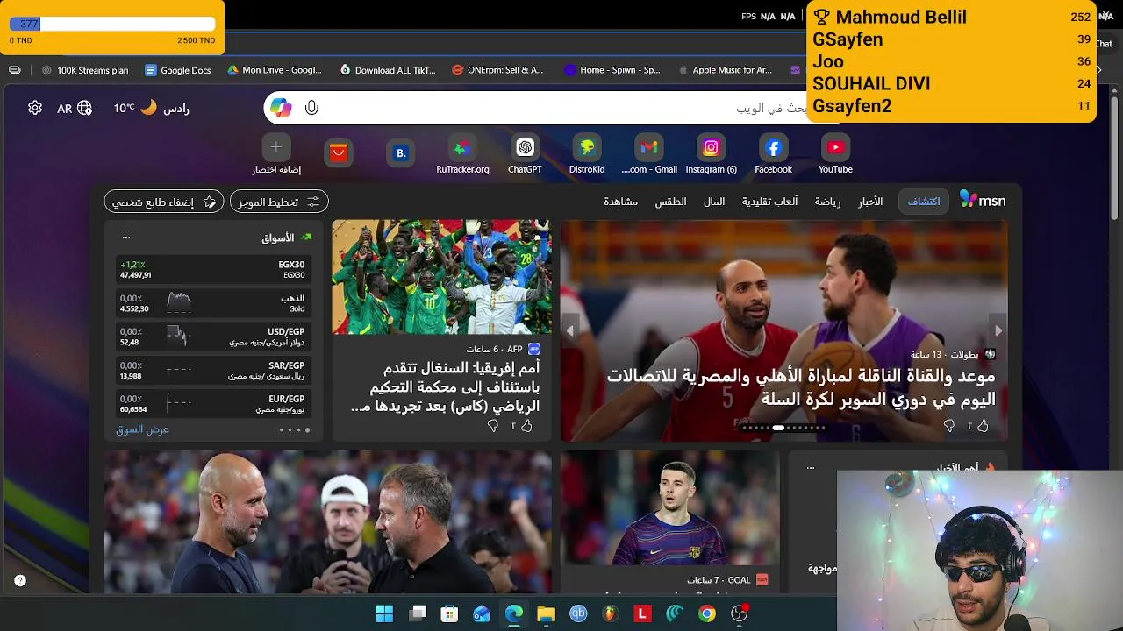Select the الأخبار tab

870,202
